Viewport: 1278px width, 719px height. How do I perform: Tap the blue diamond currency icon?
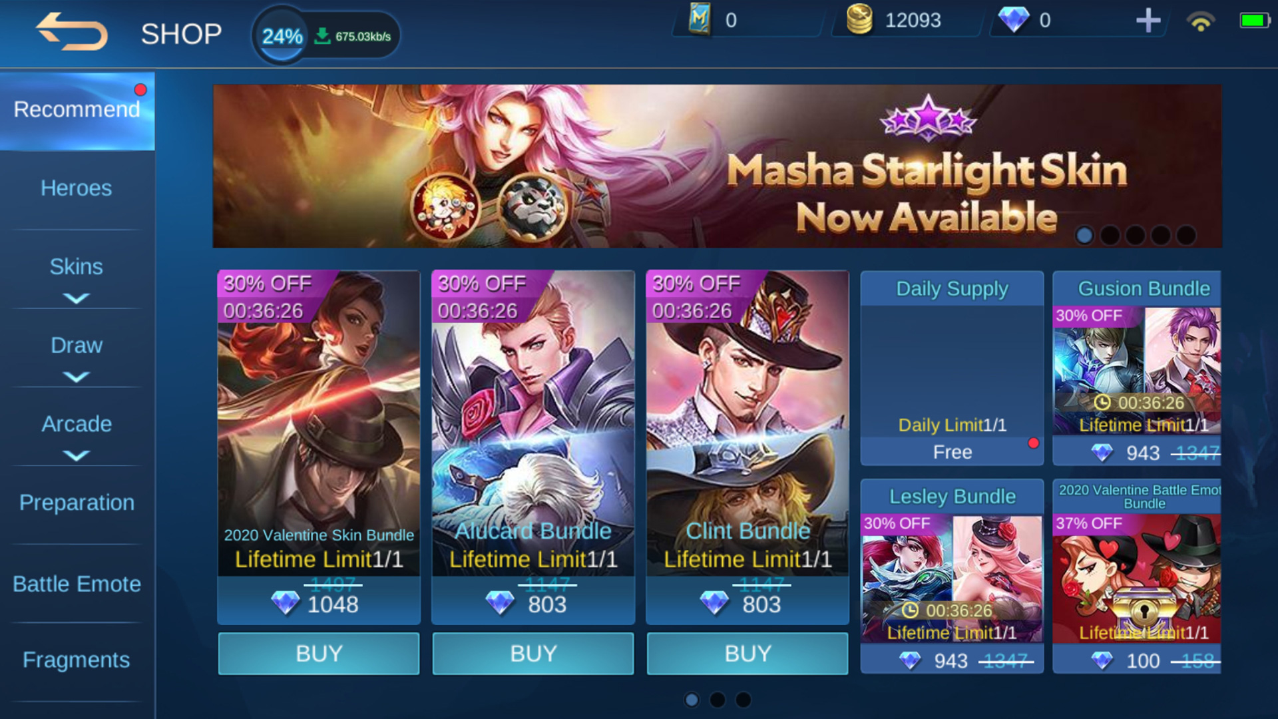pos(1013,20)
